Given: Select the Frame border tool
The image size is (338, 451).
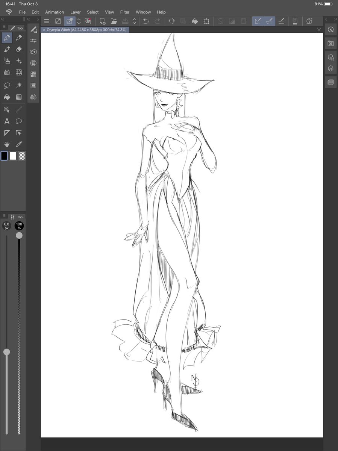Looking at the screenshot, I should coord(19,73).
